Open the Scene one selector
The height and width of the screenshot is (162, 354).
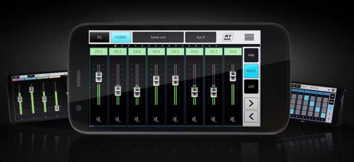pyautogui.click(x=158, y=37)
